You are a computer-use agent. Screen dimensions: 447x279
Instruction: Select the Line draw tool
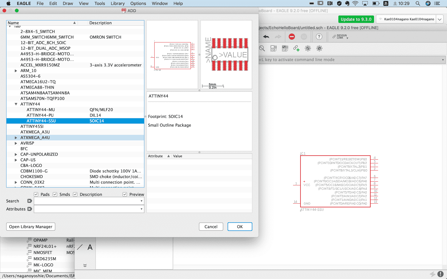(80, 247)
